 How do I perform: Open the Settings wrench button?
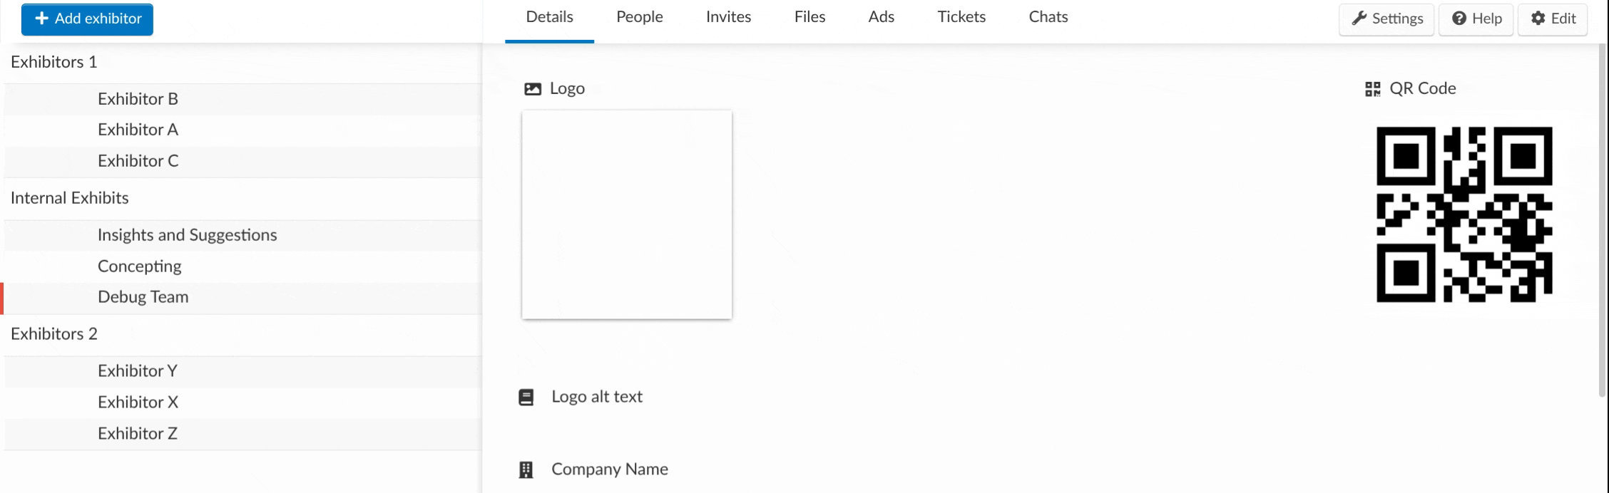[x=1386, y=19]
